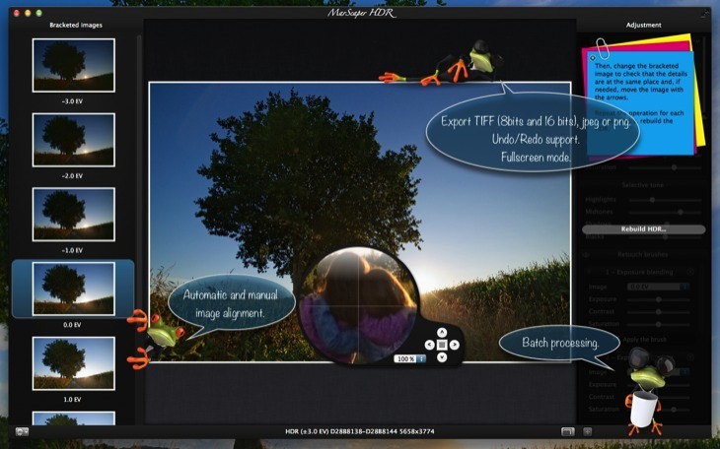Open the 100 % zoom dropdown
Screen dimensions: 720x449
409,358
